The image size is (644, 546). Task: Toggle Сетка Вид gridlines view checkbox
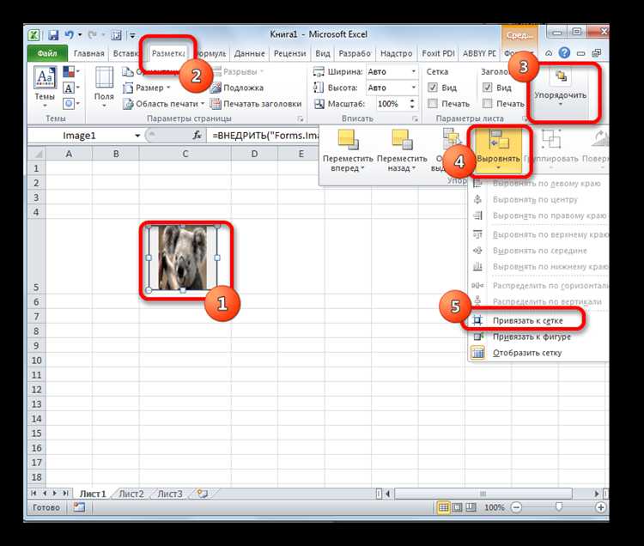(x=433, y=88)
